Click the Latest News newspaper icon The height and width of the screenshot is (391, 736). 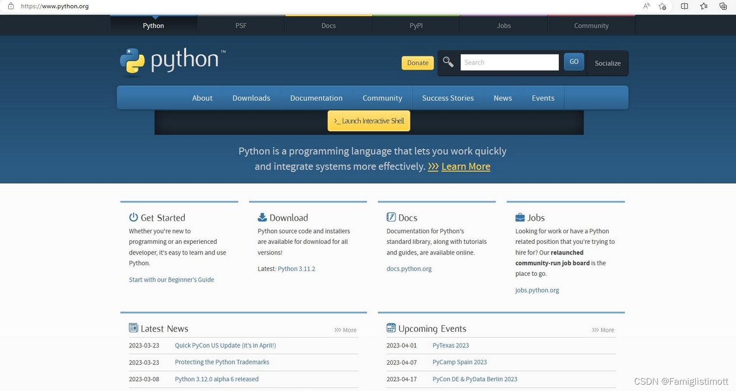pyautogui.click(x=133, y=328)
